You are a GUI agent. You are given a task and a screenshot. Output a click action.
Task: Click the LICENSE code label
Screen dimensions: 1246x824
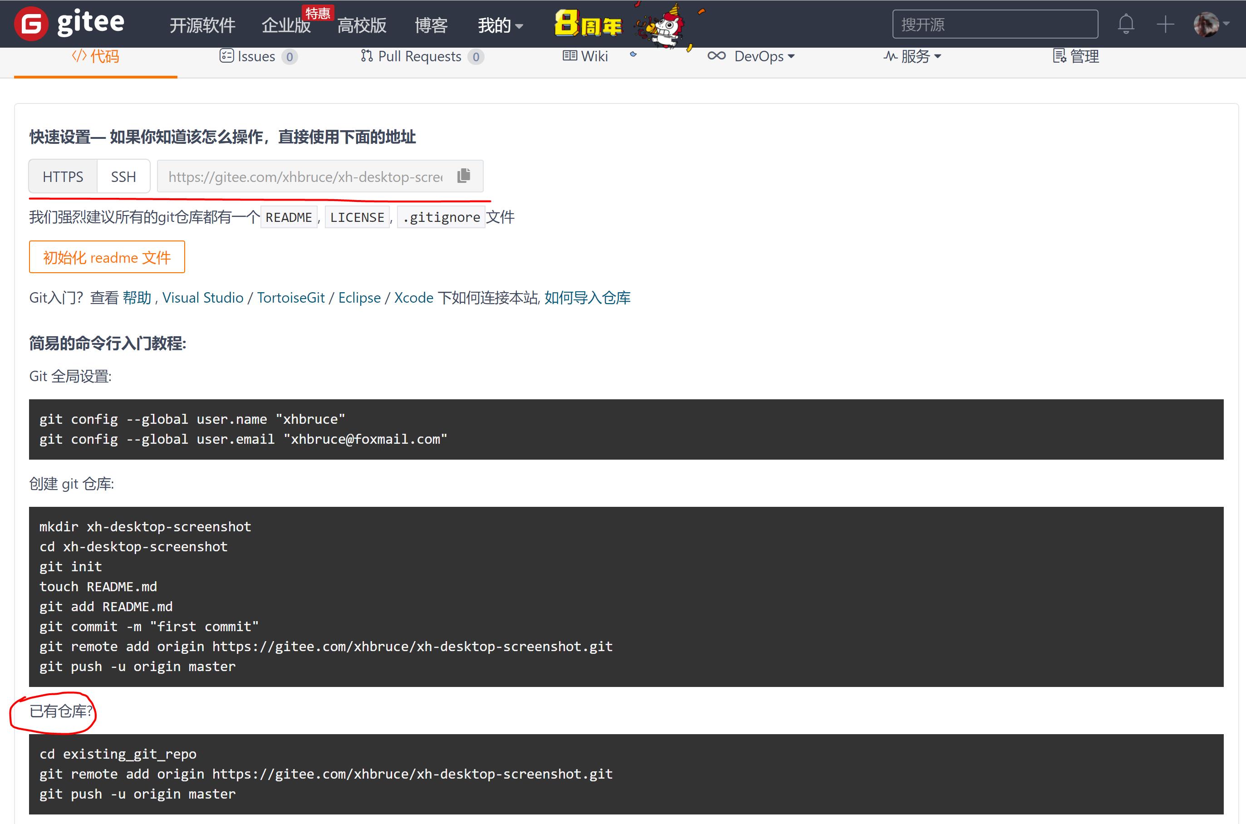point(357,217)
